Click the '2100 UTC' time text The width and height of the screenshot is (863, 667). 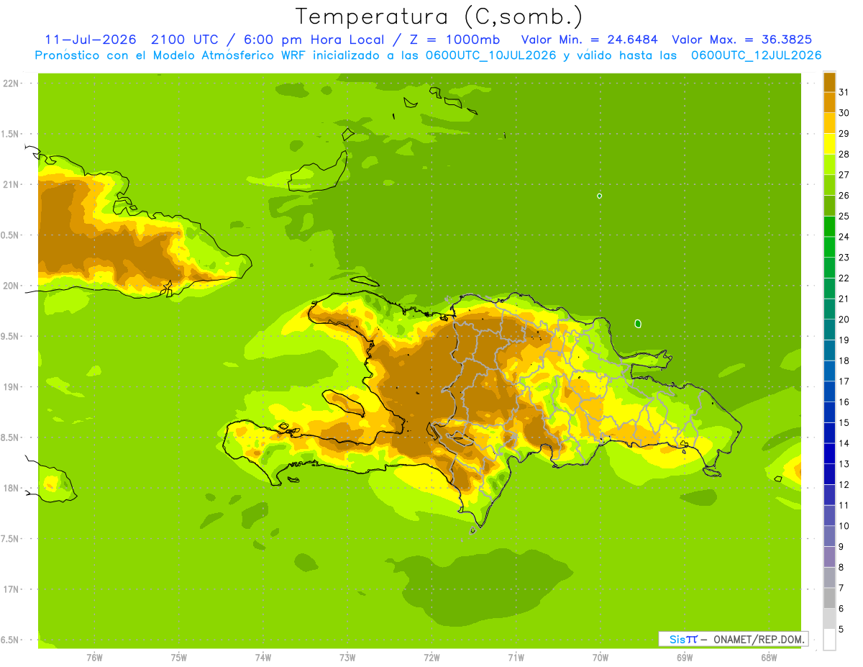tap(185, 40)
